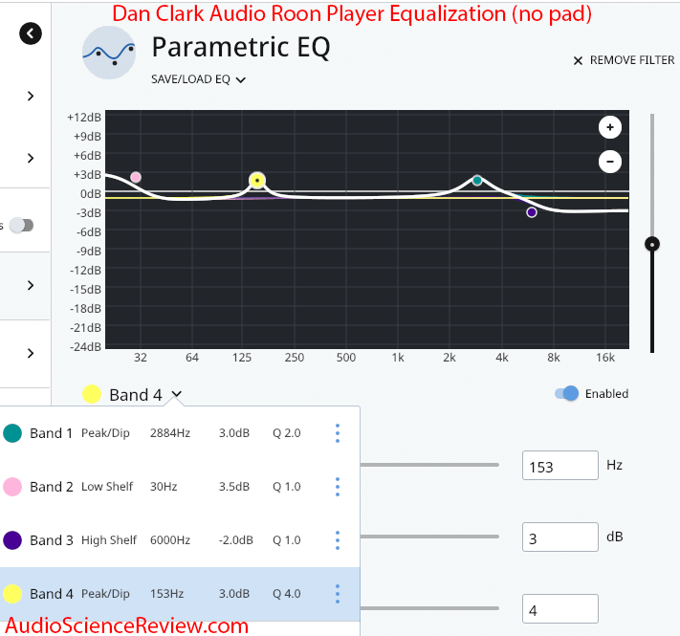
Task: Select the yellow 153Hz graph handle
Action: click(x=257, y=181)
